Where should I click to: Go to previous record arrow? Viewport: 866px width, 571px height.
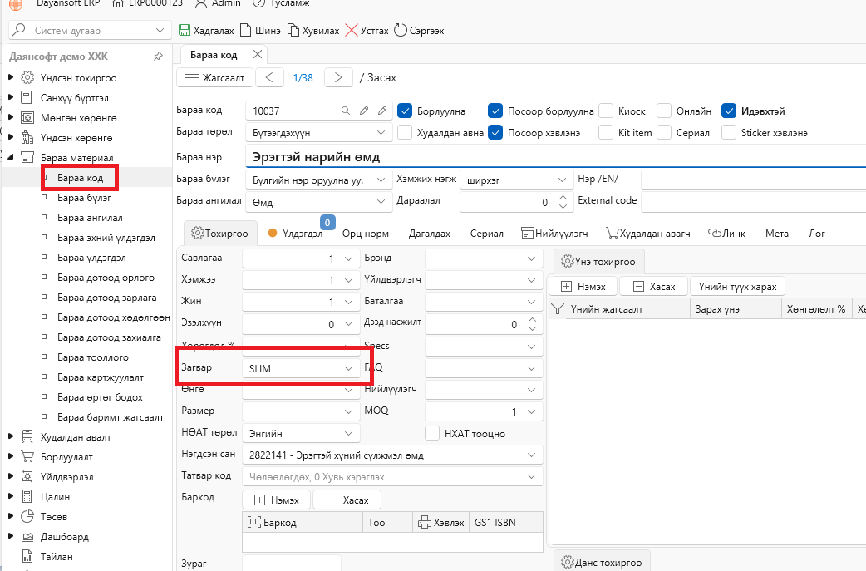pos(269,77)
